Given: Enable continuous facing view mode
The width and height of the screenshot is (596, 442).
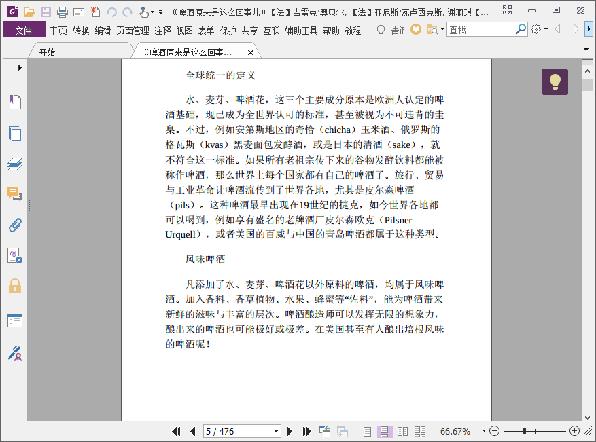Looking at the screenshot, I should (x=420, y=431).
